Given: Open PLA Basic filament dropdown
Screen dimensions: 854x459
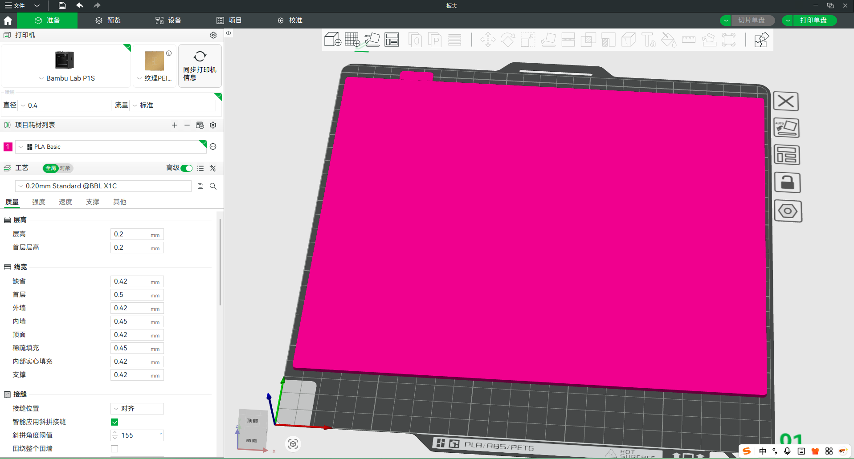Looking at the screenshot, I should click(x=110, y=146).
